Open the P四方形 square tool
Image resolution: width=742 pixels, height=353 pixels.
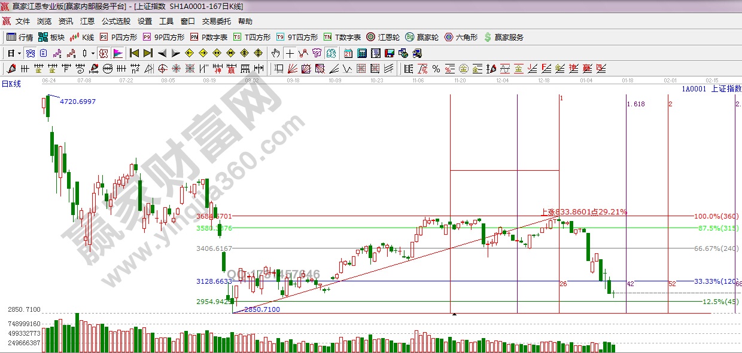tap(115, 37)
